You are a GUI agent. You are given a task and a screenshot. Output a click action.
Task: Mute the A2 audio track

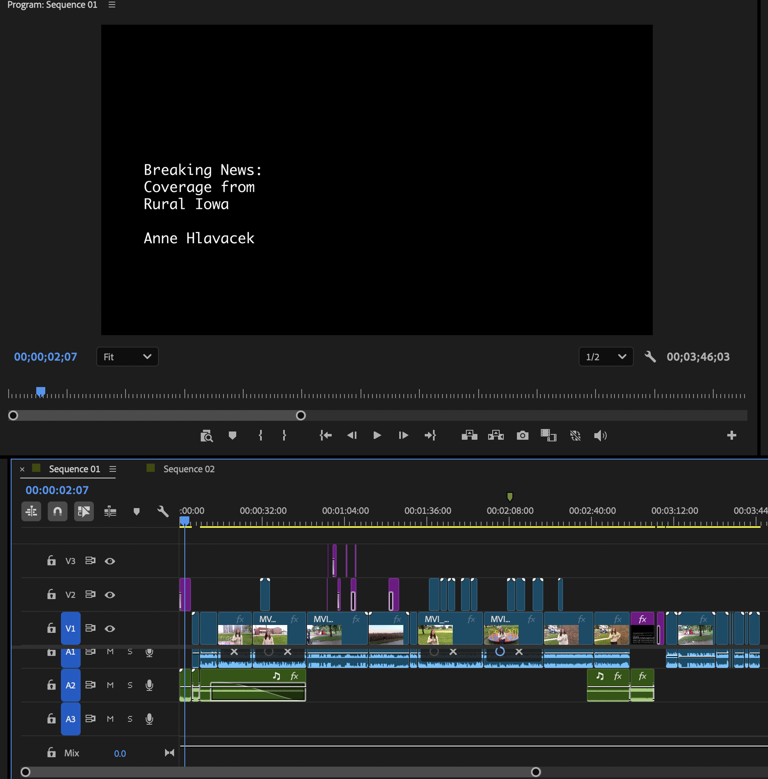(110, 685)
